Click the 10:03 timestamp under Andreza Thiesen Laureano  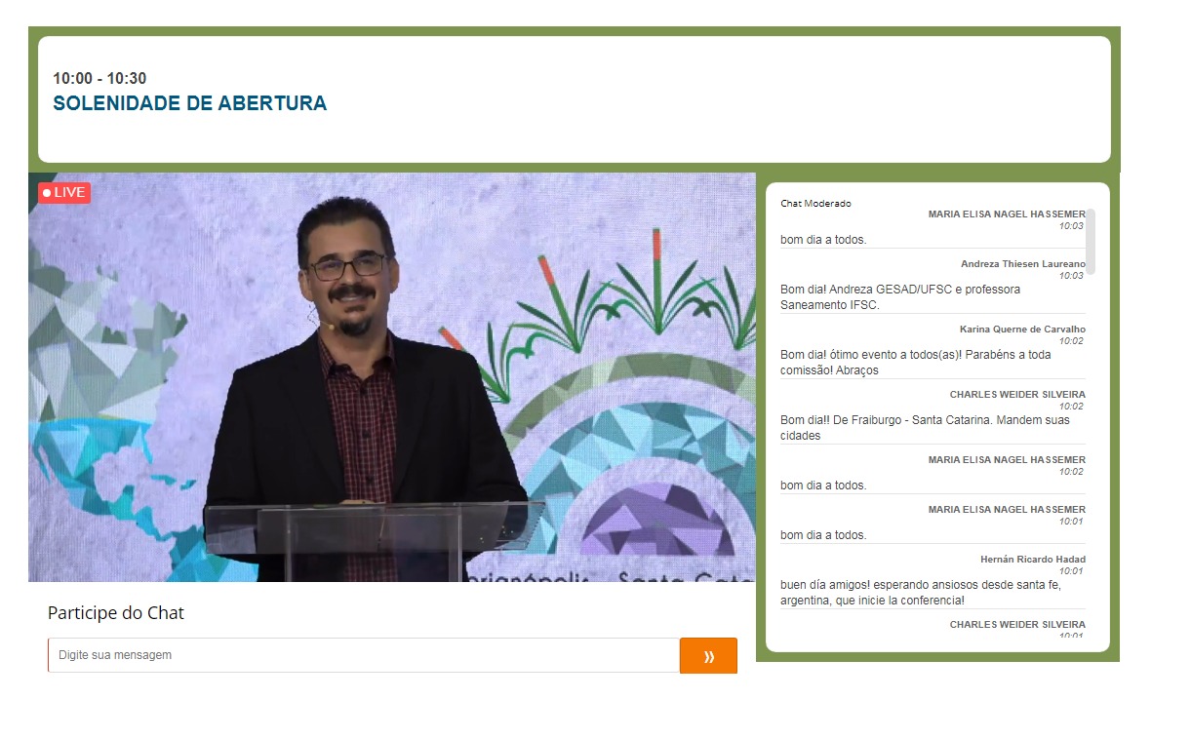pyautogui.click(x=1072, y=276)
